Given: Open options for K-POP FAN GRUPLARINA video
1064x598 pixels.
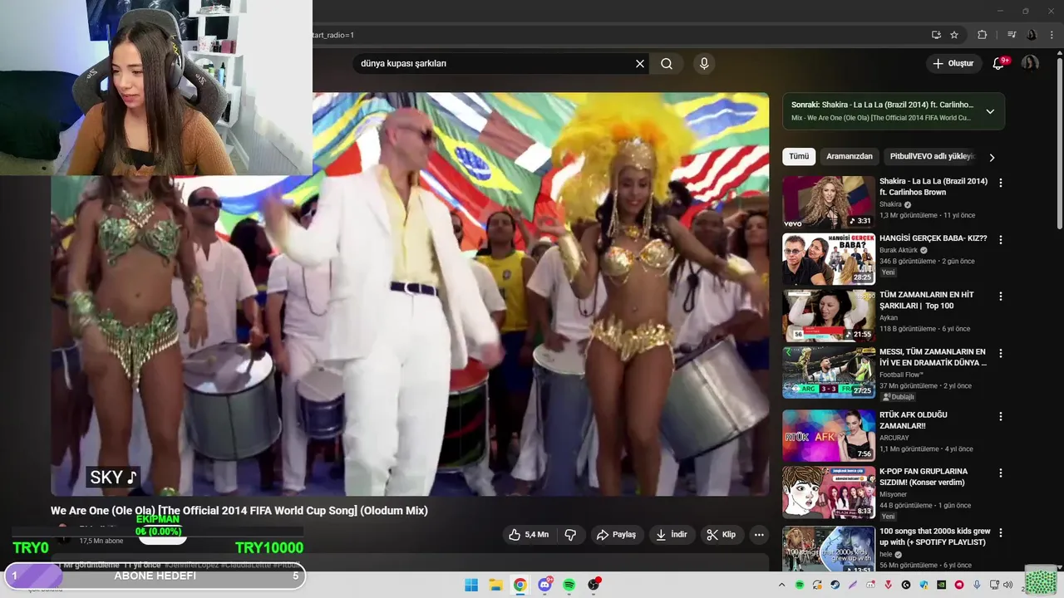Looking at the screenshot, I should (x=1001, y=473).
